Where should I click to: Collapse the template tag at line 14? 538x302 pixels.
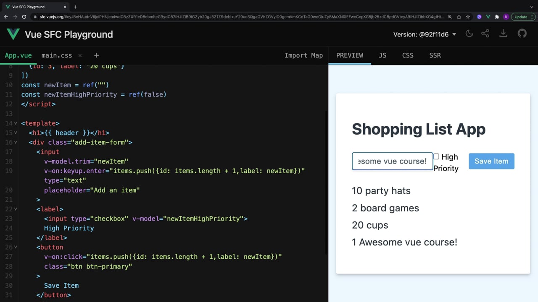pyautogui.click(x=16, y=123)
